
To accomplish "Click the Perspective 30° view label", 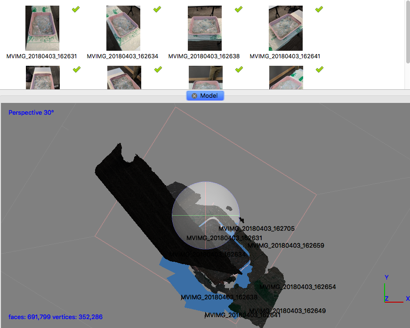I will tap(31, 113).
